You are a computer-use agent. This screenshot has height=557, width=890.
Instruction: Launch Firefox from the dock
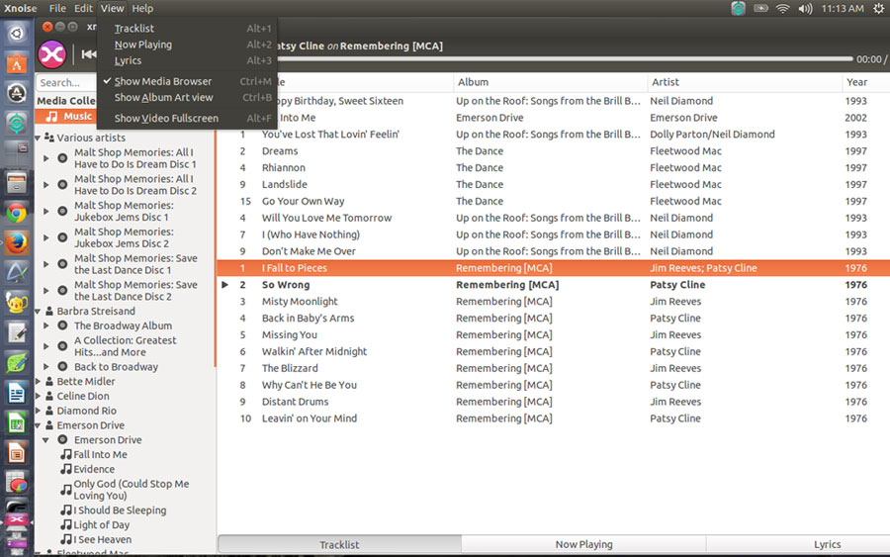17,243
